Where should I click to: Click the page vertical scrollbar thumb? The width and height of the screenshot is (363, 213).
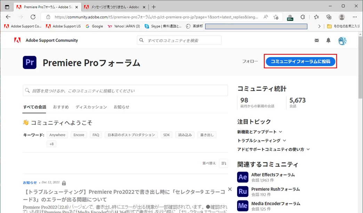(x=360, y=67)
